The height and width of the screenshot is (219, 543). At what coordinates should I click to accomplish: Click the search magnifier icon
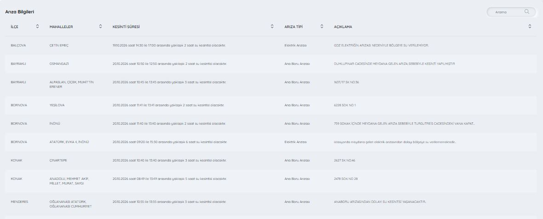click(527, 12)
